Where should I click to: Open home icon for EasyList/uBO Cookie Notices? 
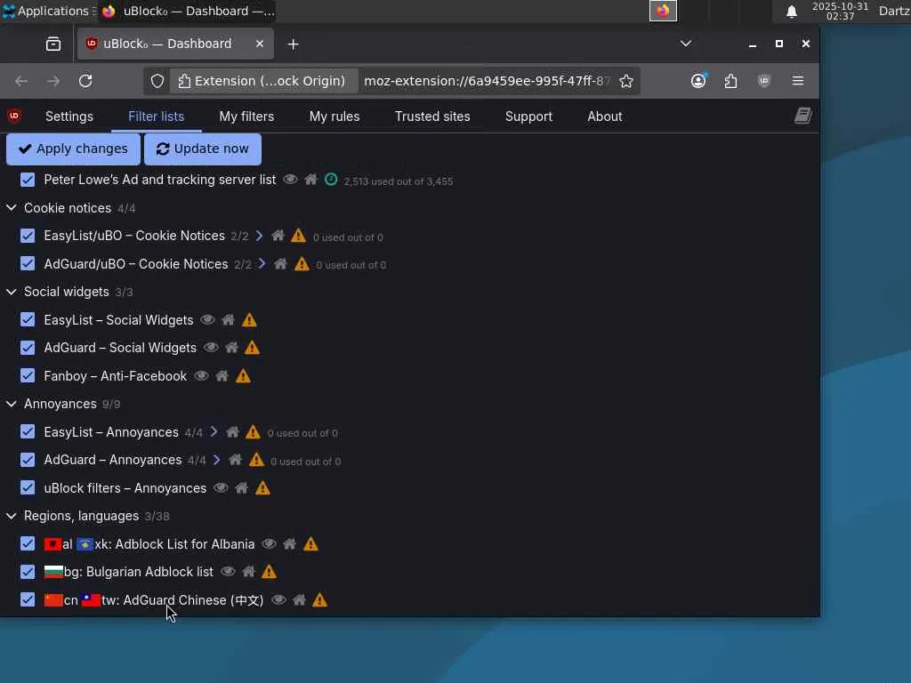coord(278,236)
